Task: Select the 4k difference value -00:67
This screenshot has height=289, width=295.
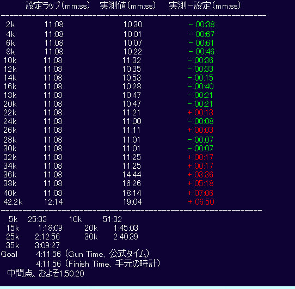Action: (x=201, y=34)
